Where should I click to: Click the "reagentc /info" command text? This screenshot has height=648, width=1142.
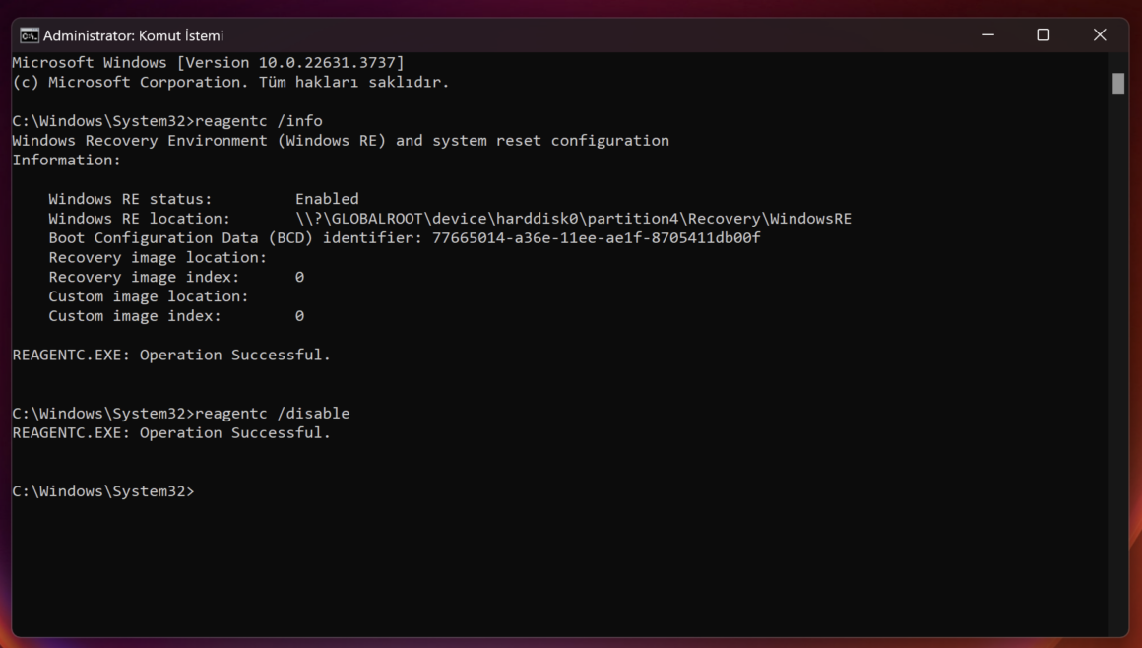pyautogui.click(x=259, y=121)
